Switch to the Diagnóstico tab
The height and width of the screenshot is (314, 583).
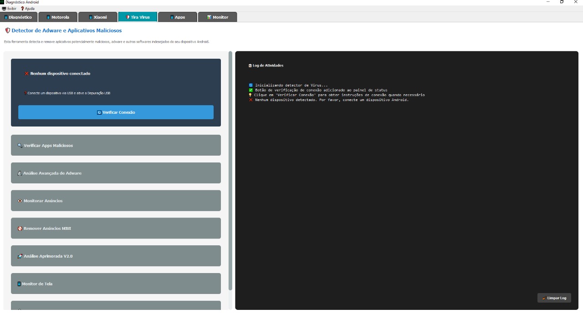pos(18,17)
